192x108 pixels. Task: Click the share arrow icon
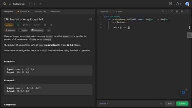[51, 25]
